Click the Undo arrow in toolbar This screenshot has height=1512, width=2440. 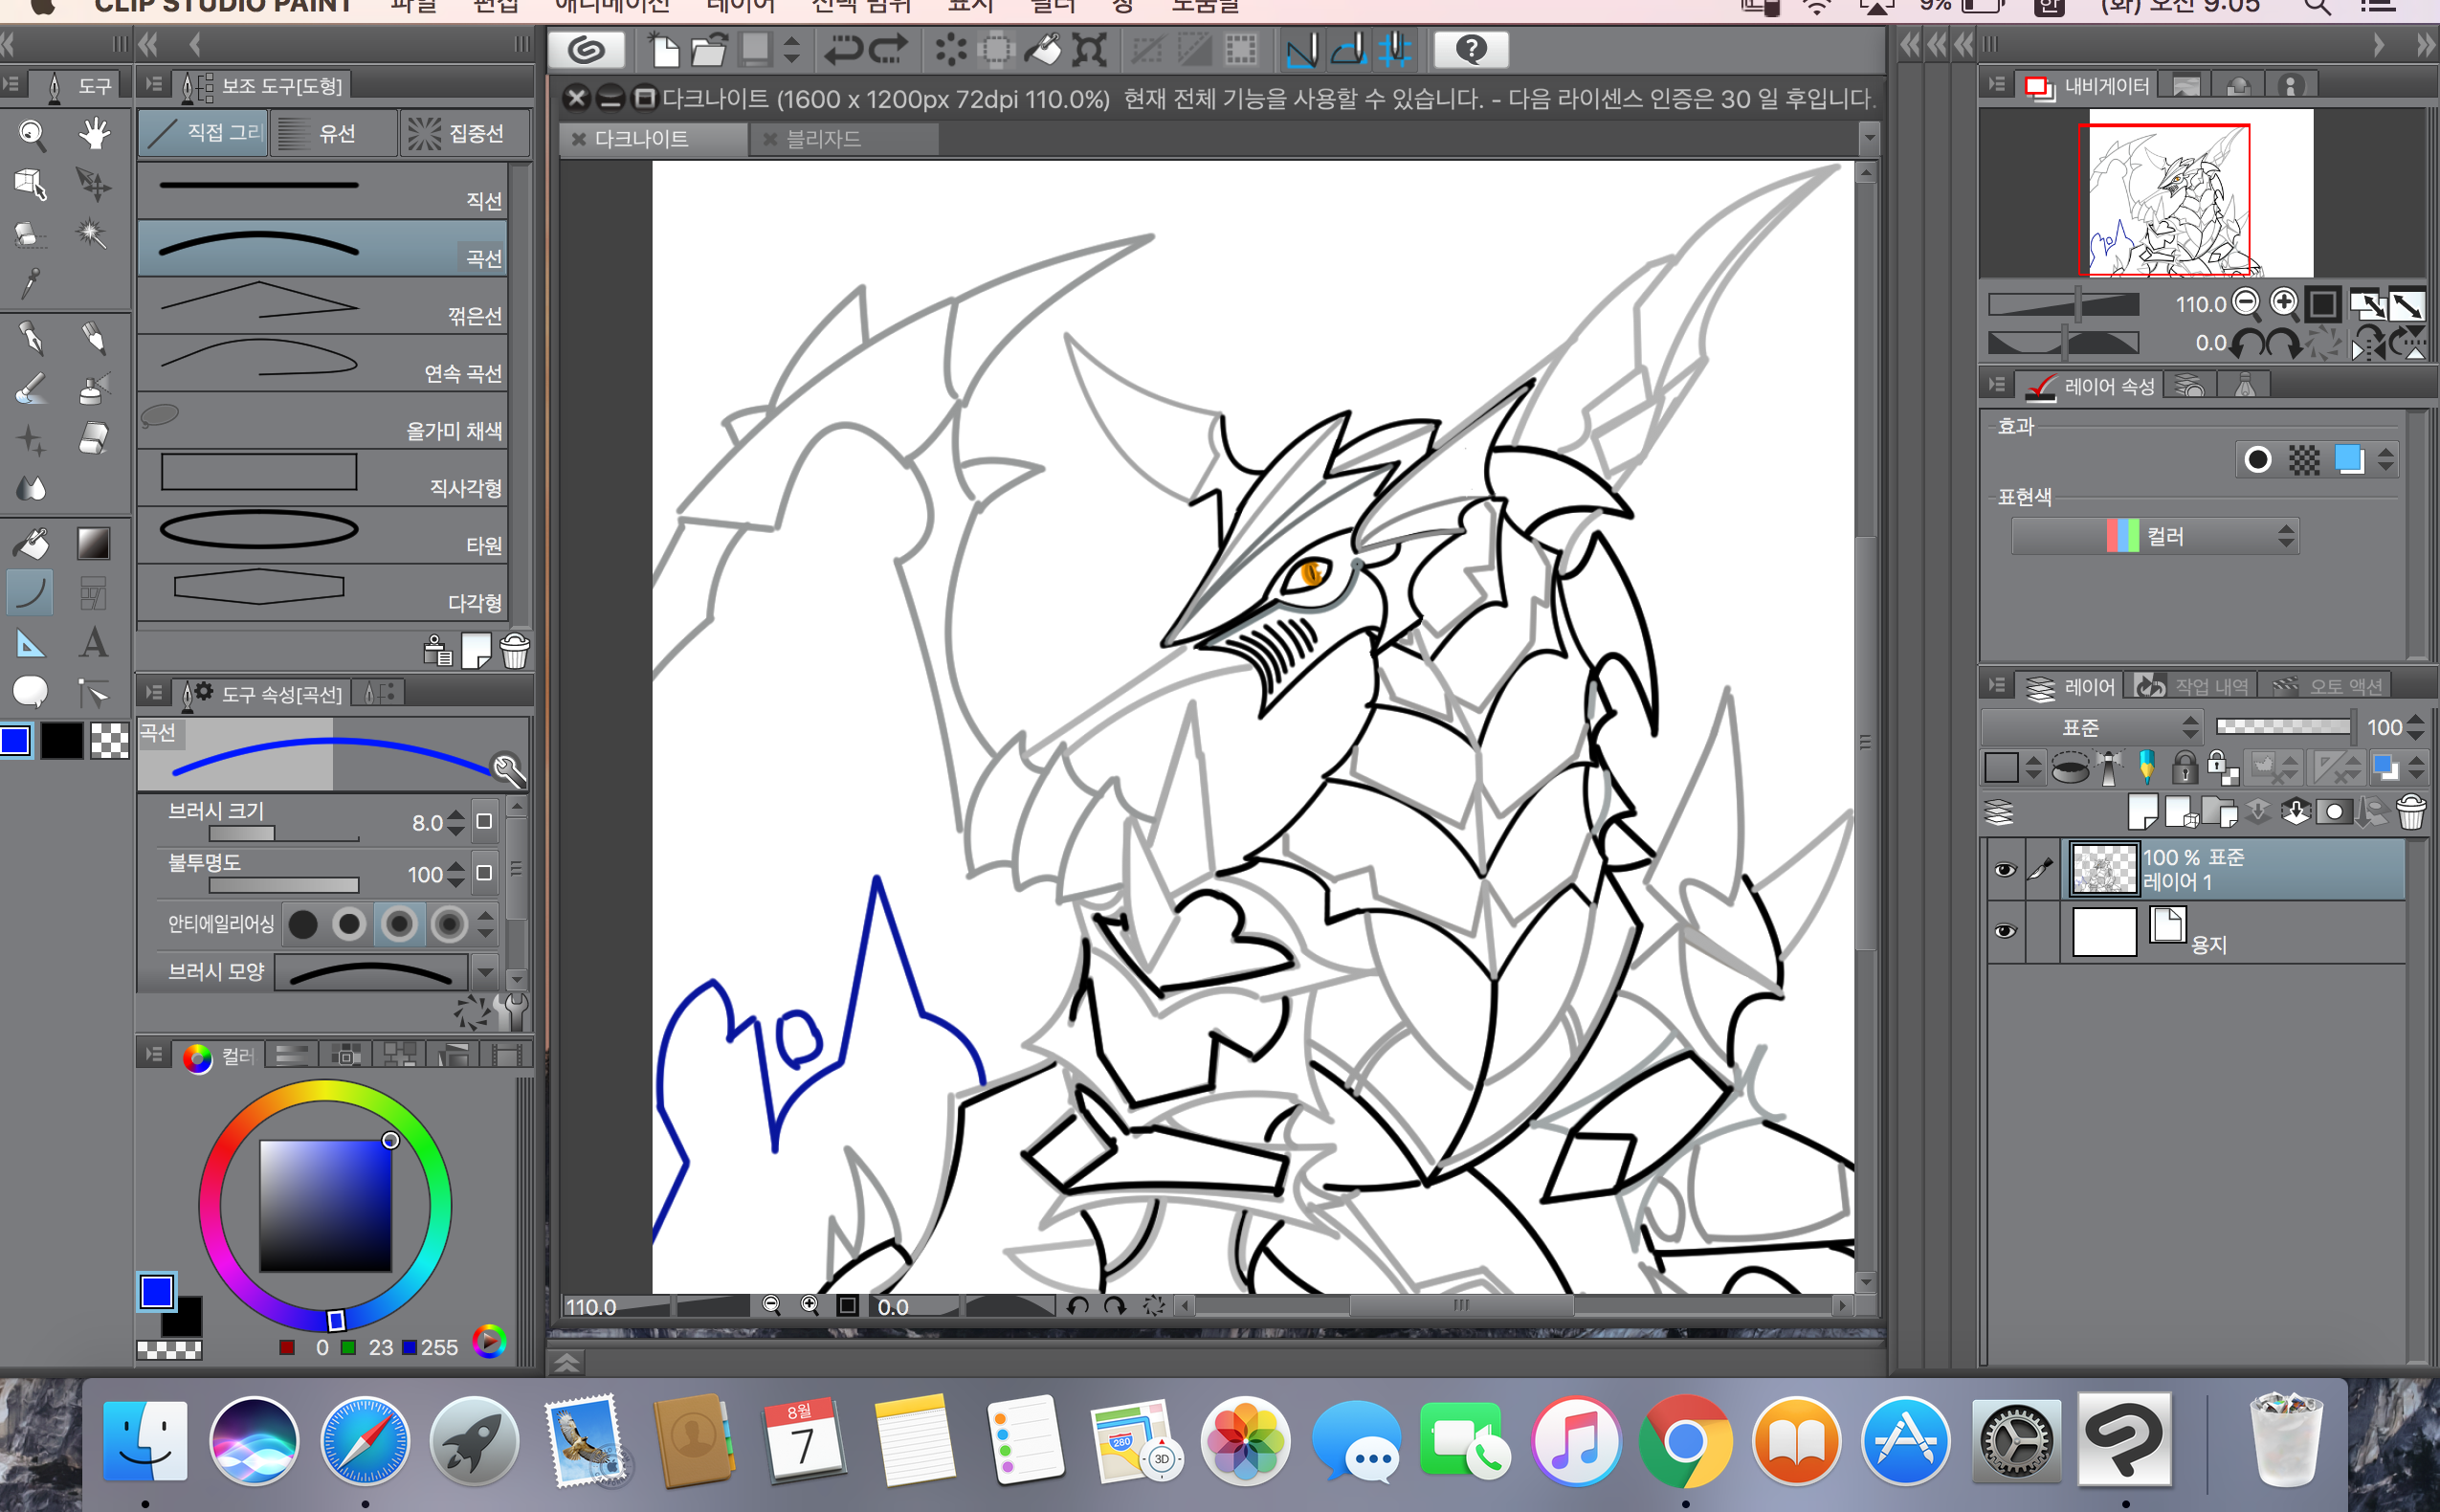[x=842, y=49]
